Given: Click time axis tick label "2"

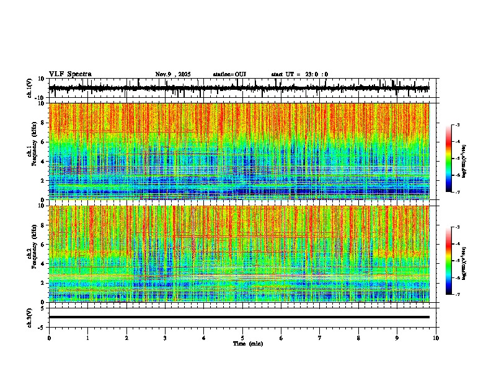Looking at the screenshot, I should (126, 338).
